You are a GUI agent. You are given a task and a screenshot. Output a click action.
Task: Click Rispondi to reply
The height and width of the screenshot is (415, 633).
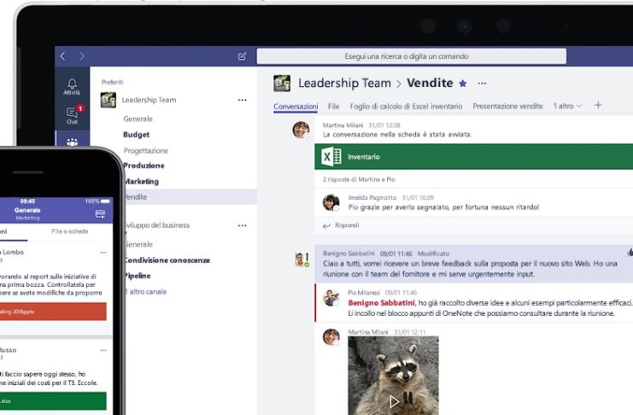point(341,225)
